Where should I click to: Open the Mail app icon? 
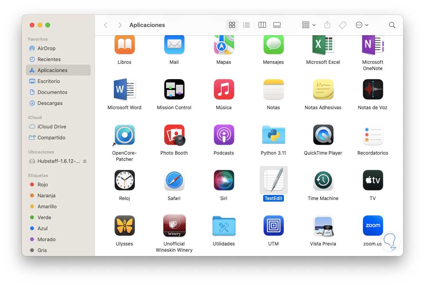pyautogui.click(x=174, y=45)
